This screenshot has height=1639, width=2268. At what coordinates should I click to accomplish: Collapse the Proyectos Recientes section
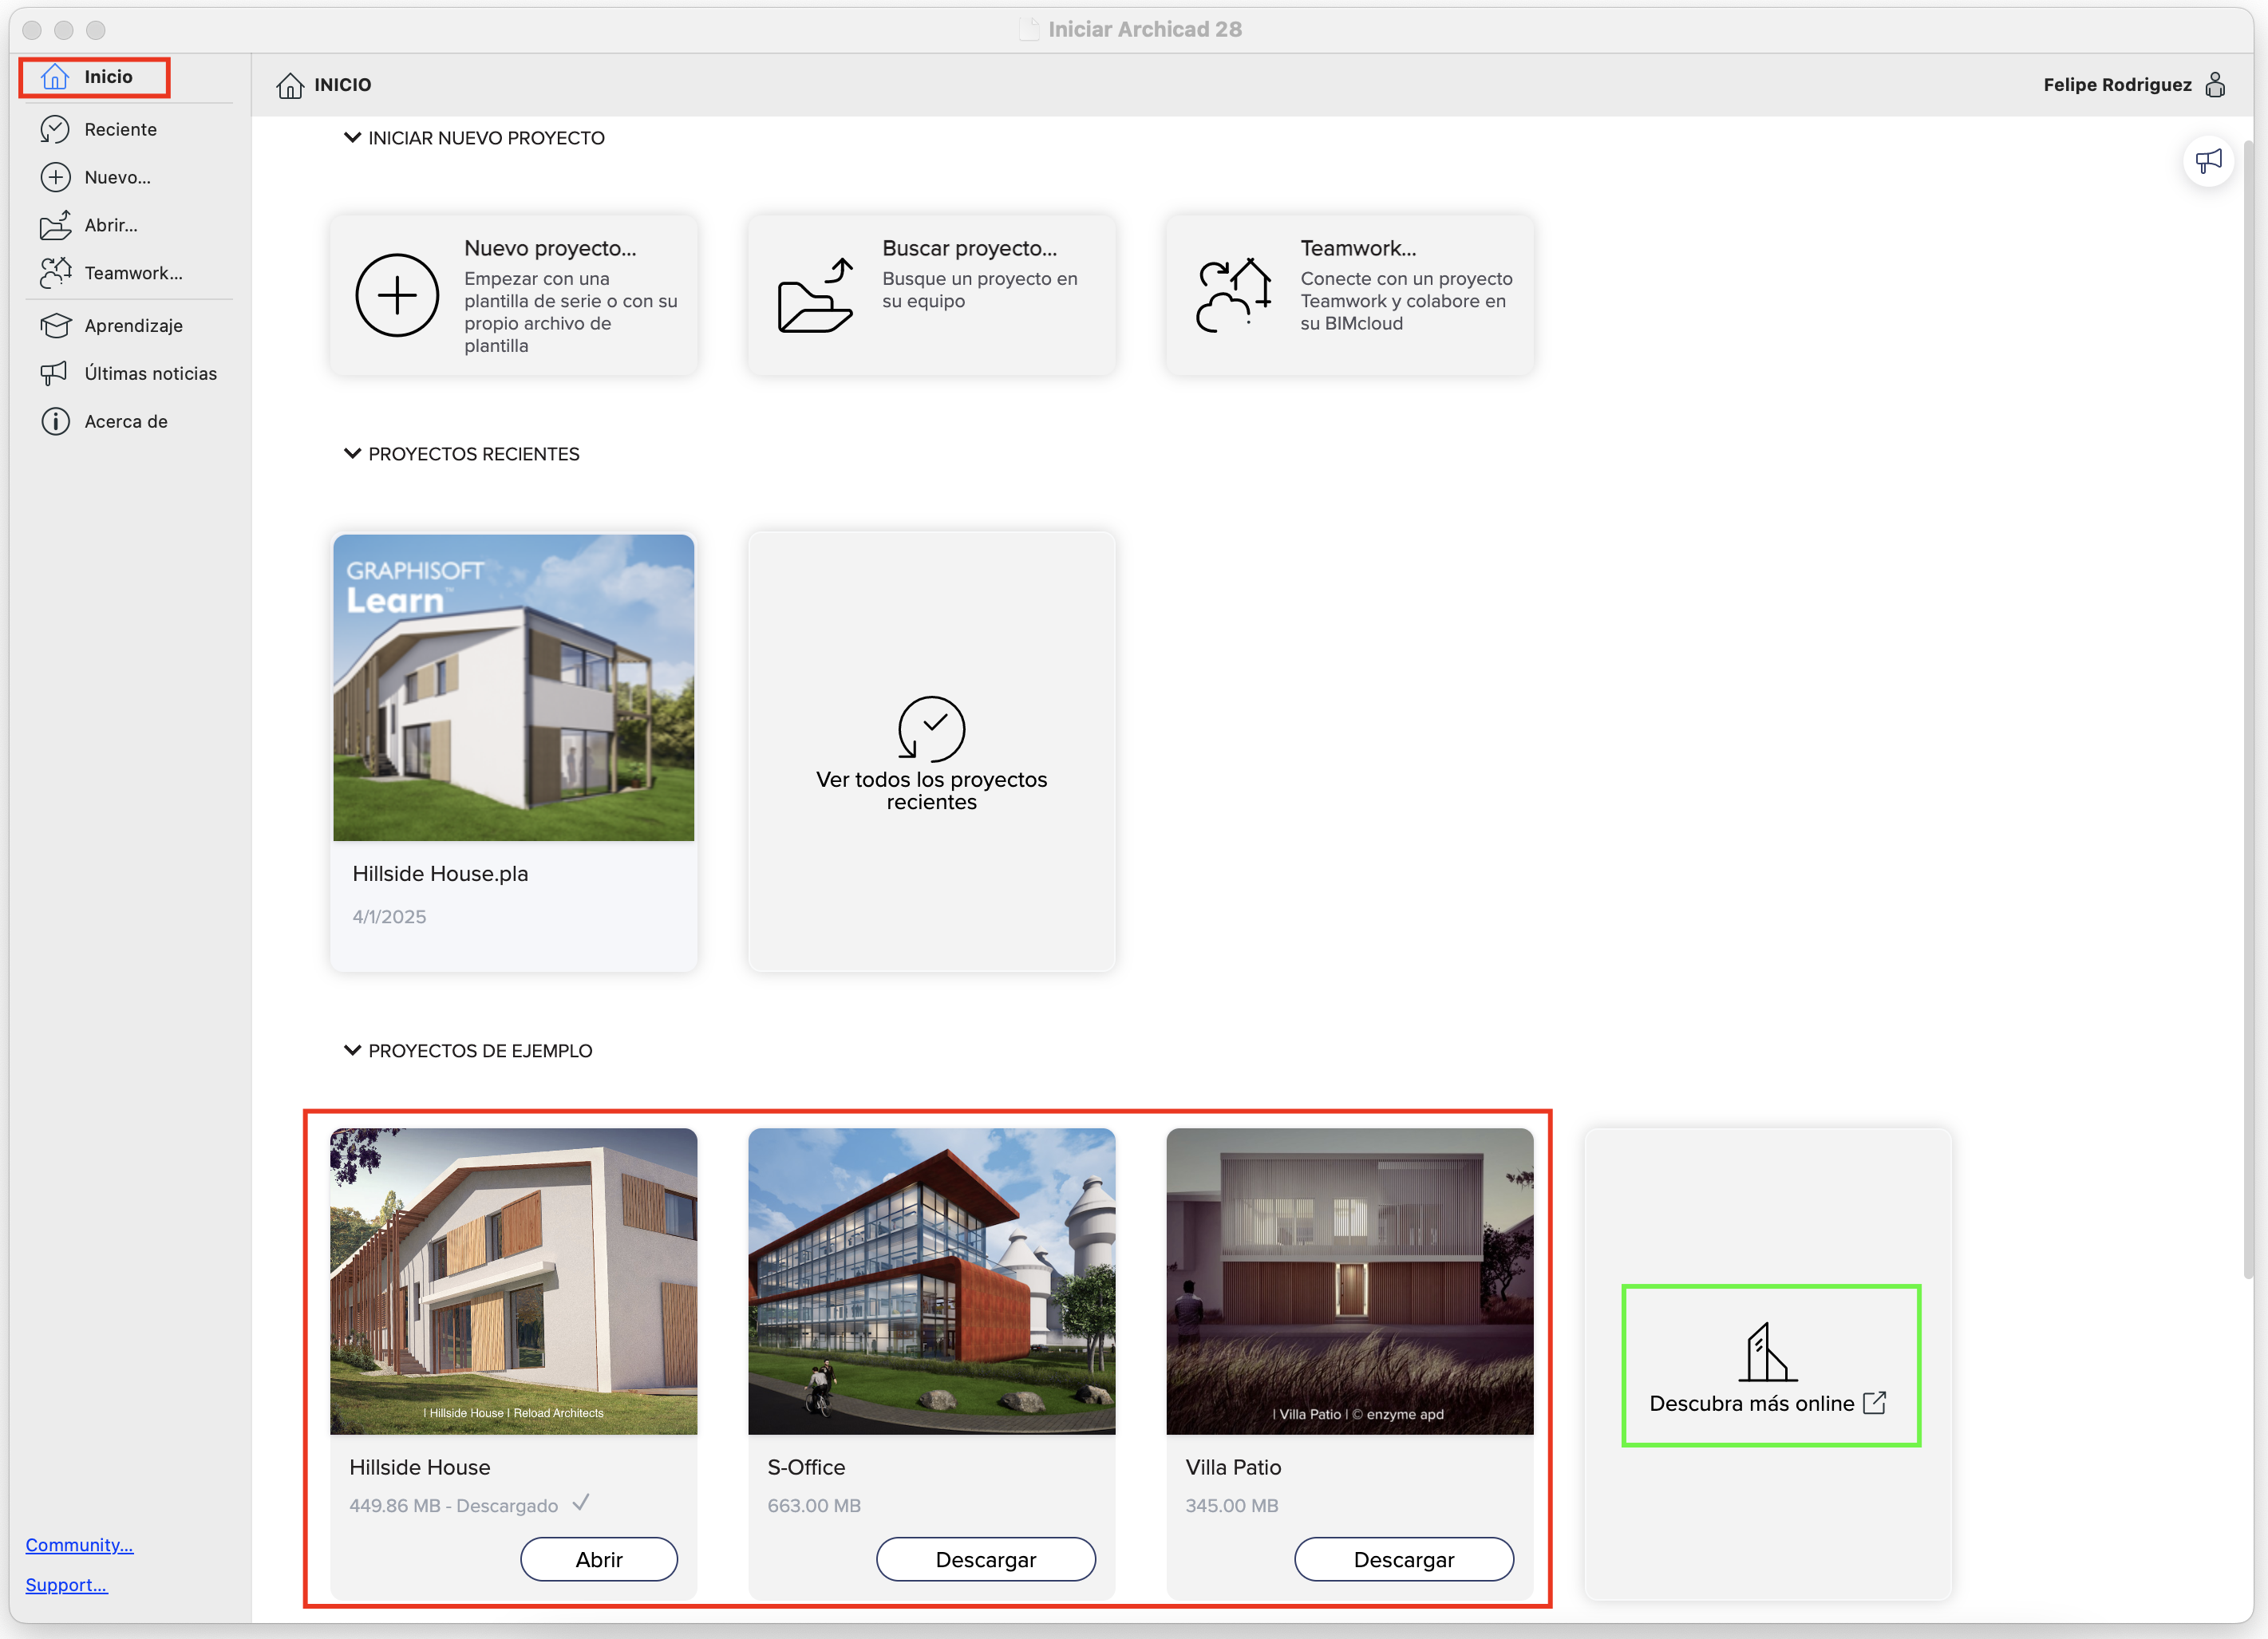pos(352,453)
